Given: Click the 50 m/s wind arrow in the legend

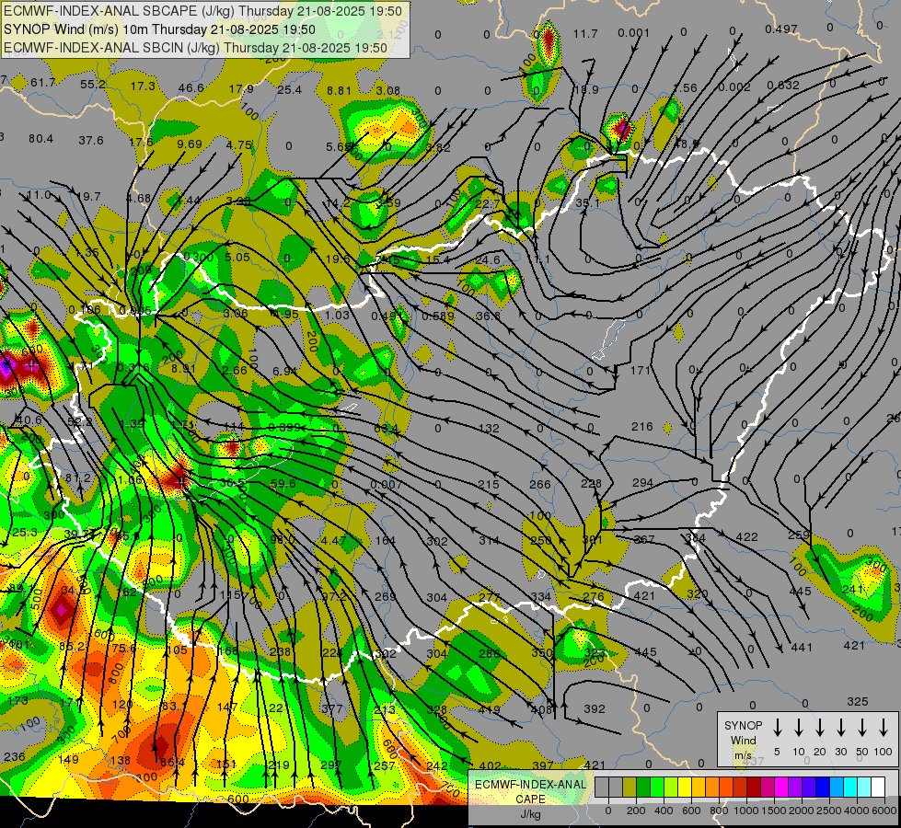Looking at the screenshot, I should pyautogui.click(x=862, y=728).
